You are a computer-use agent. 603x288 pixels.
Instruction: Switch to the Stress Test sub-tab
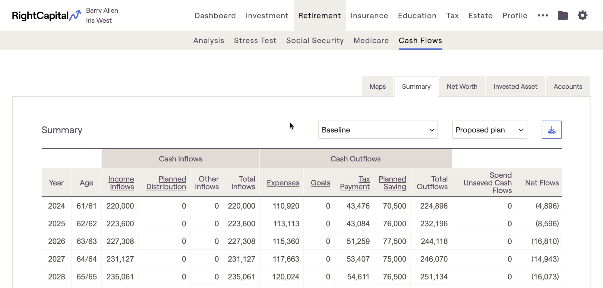click(255, 40)
